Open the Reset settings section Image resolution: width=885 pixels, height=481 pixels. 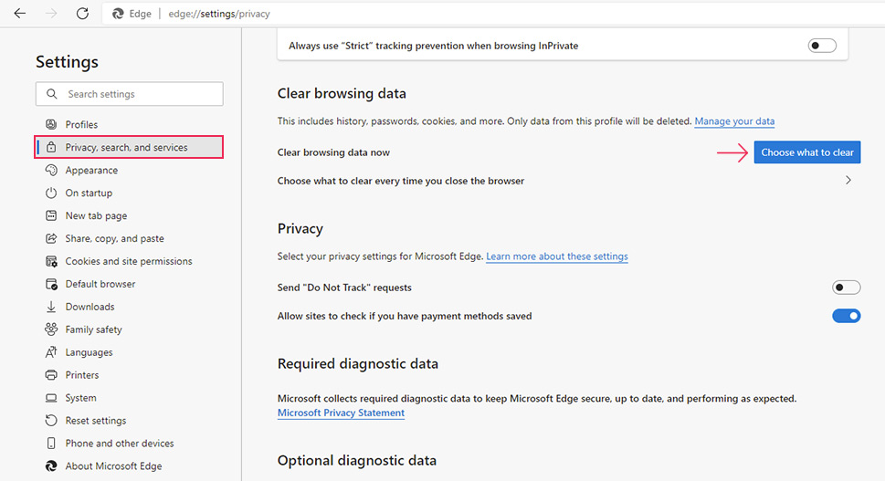(96, 421)
